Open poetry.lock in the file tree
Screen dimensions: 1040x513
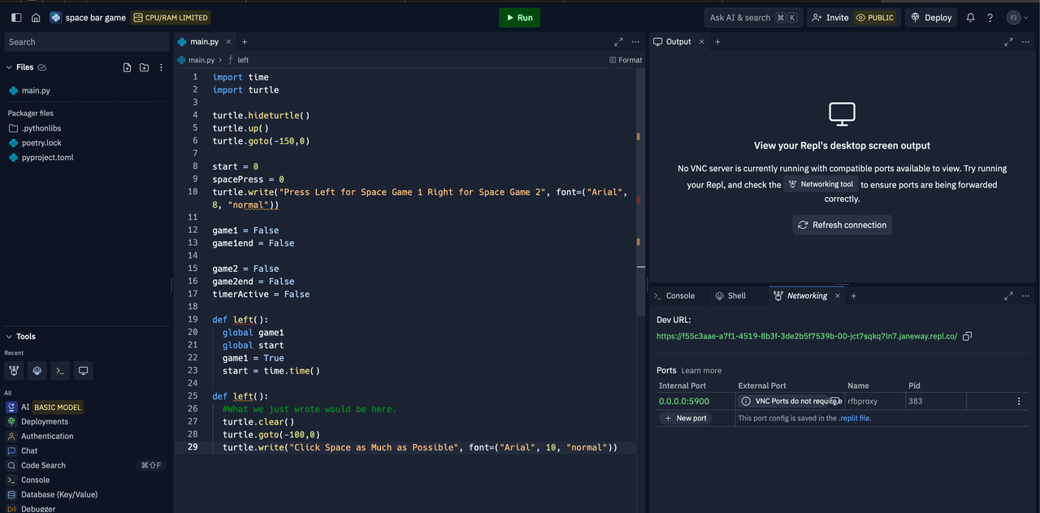pos(41,143)
